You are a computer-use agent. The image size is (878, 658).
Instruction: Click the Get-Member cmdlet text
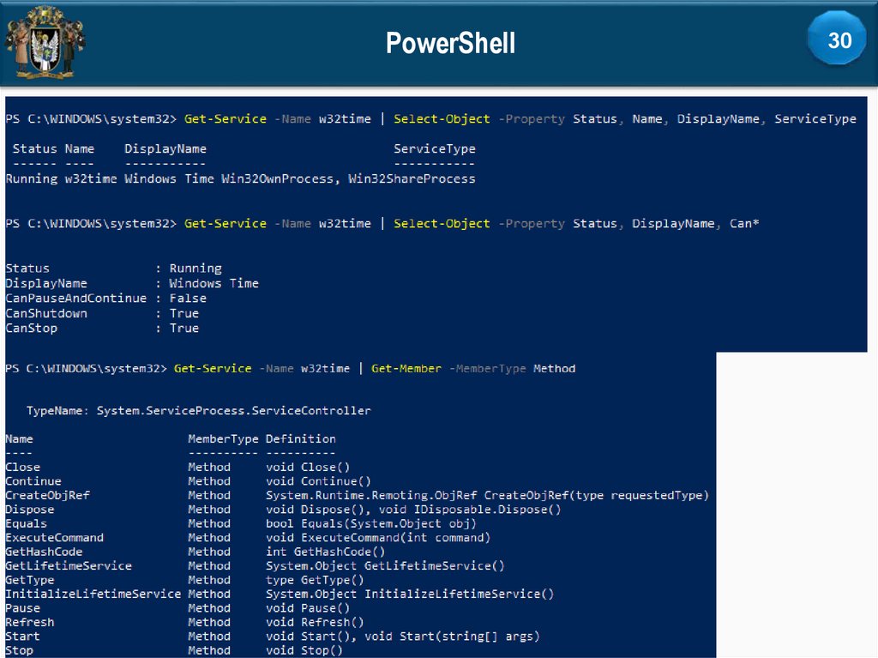point(406,369)
